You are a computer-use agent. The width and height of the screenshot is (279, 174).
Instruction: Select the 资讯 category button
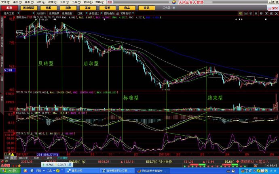(x=147, y=8)
